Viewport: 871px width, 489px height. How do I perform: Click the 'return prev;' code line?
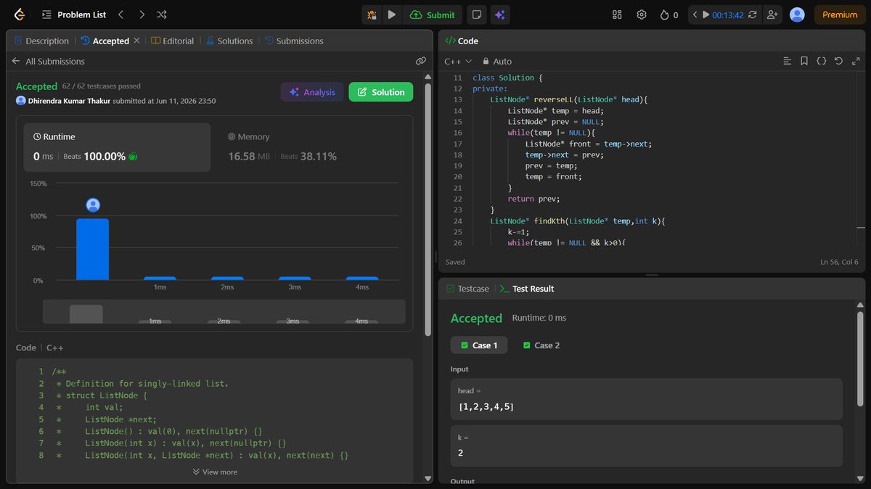click(x=533, y=199)
